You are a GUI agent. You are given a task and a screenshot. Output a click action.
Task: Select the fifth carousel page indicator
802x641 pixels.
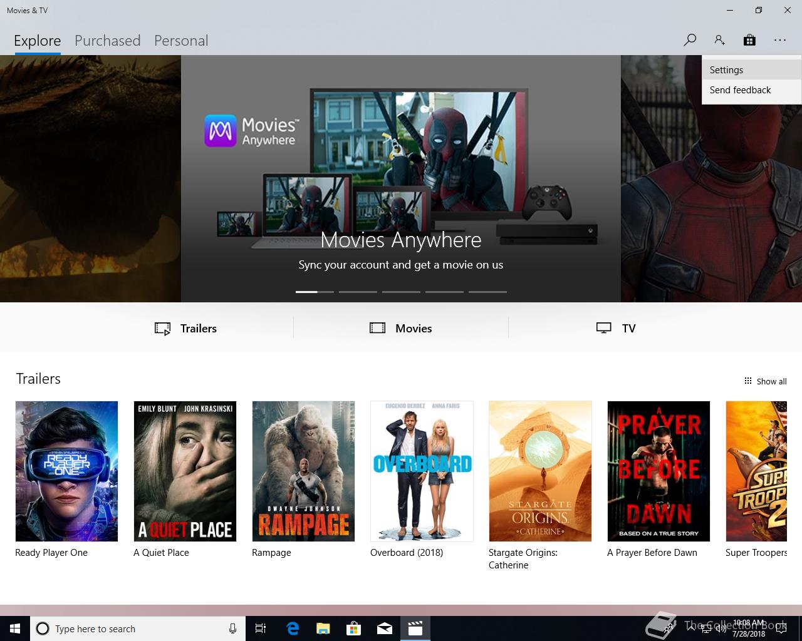(x=487, y=292)
